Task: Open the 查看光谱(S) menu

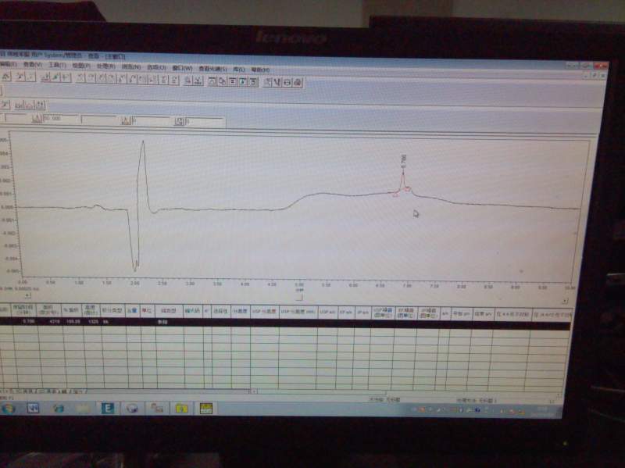Action: (212, 69)
